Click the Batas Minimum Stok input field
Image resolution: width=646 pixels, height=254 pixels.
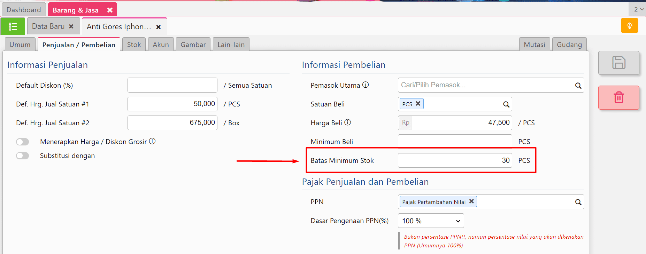[454, 160]
